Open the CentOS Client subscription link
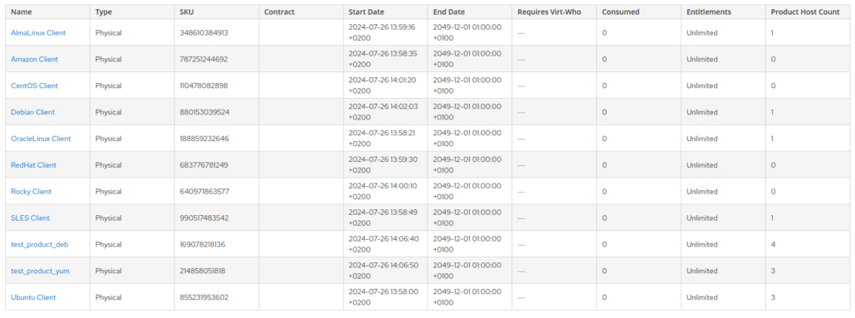Image resolution: width=855 pixels, height=318 pixels. 34,86
